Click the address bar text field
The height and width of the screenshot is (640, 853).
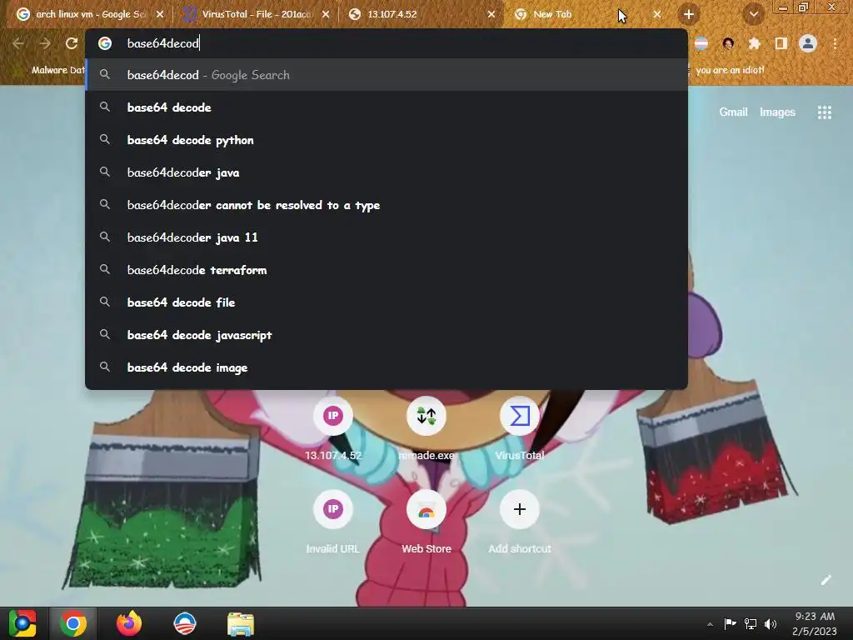[x=387, y=43]
